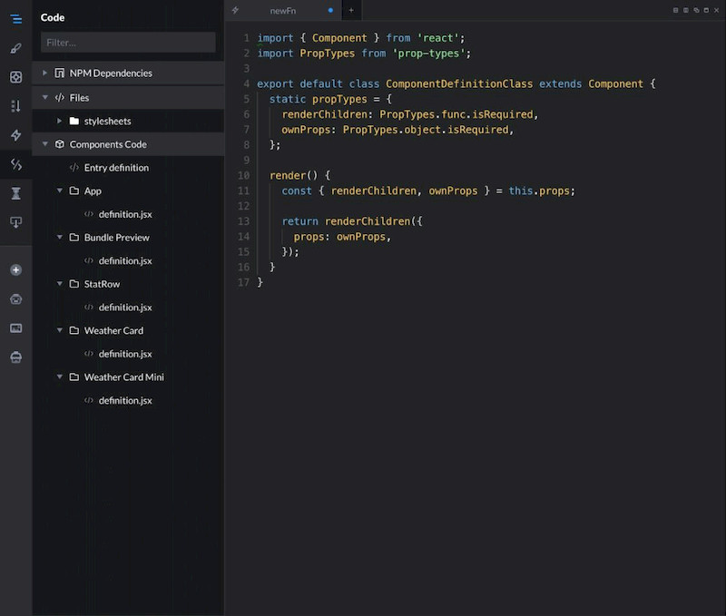Click the Bundle Preview folder icon
726x616 pixels.
click(x=74, y=238)
